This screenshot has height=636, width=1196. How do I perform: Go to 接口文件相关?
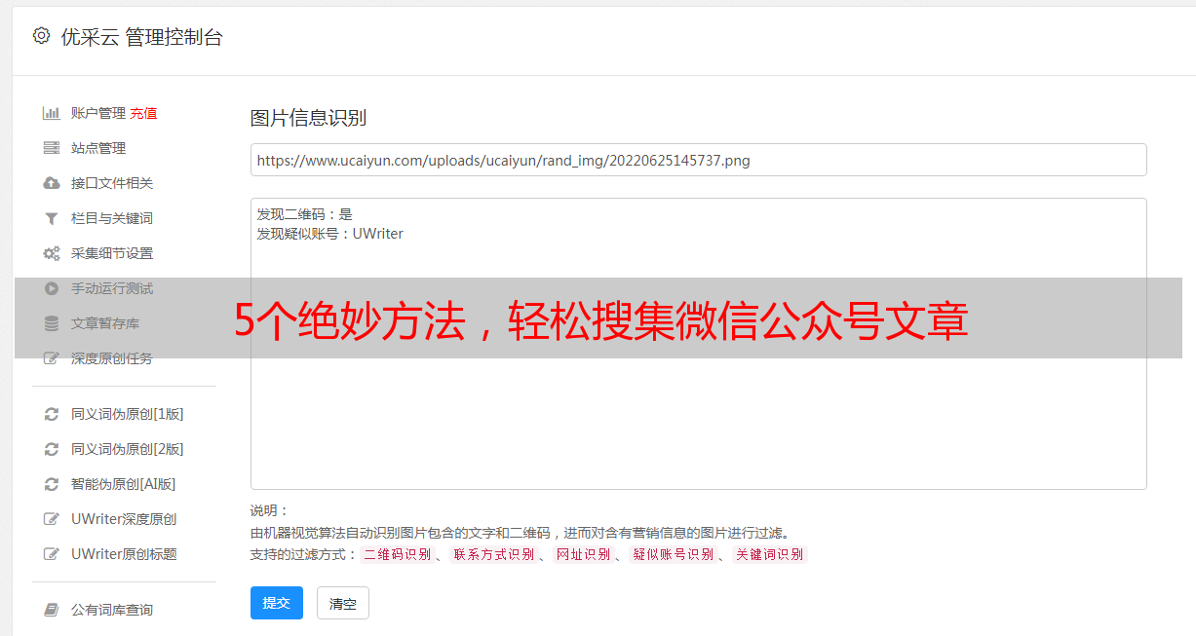112,183
